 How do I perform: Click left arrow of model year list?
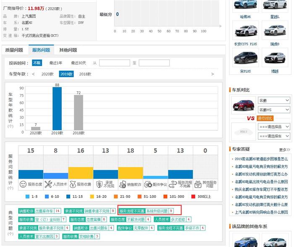pyautogui.click(x=33, y=74)
